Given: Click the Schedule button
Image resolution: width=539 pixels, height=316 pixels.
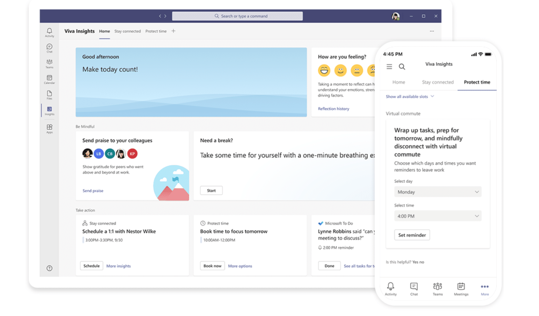Looking at the screenshot, I should 92,266.
